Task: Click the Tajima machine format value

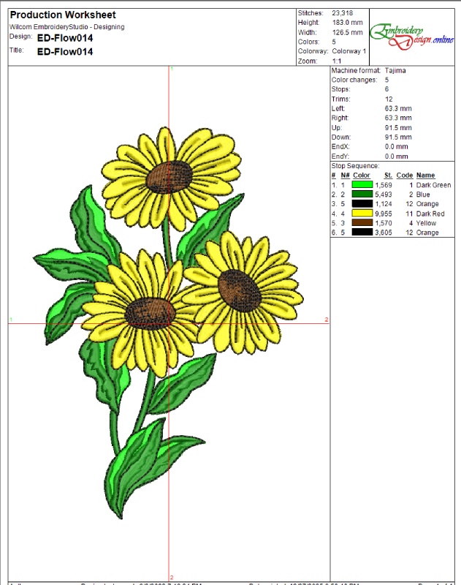Action: pyautogui.click(x=395, y=71)
